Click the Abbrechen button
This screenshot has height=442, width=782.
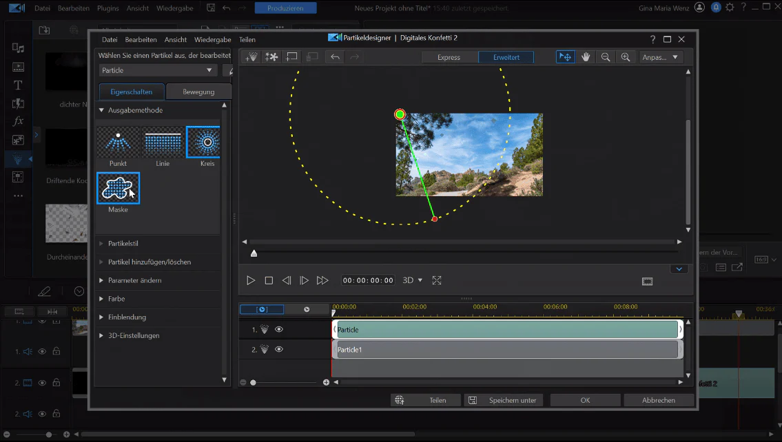click(x=659, y=400)
